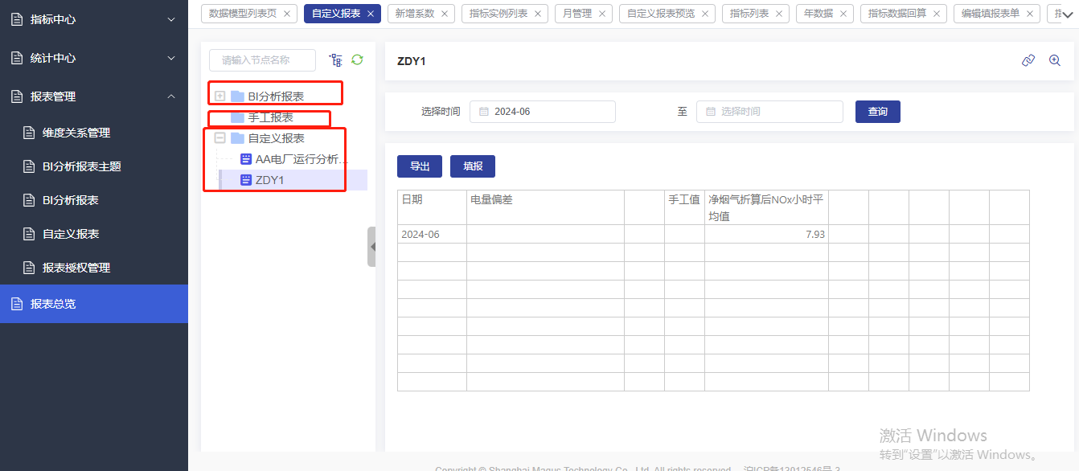The width and height of the screenshot is (1079, 471).
Task: Click the zoom-in magnifier icon
Action: [x=1055, y=61]
